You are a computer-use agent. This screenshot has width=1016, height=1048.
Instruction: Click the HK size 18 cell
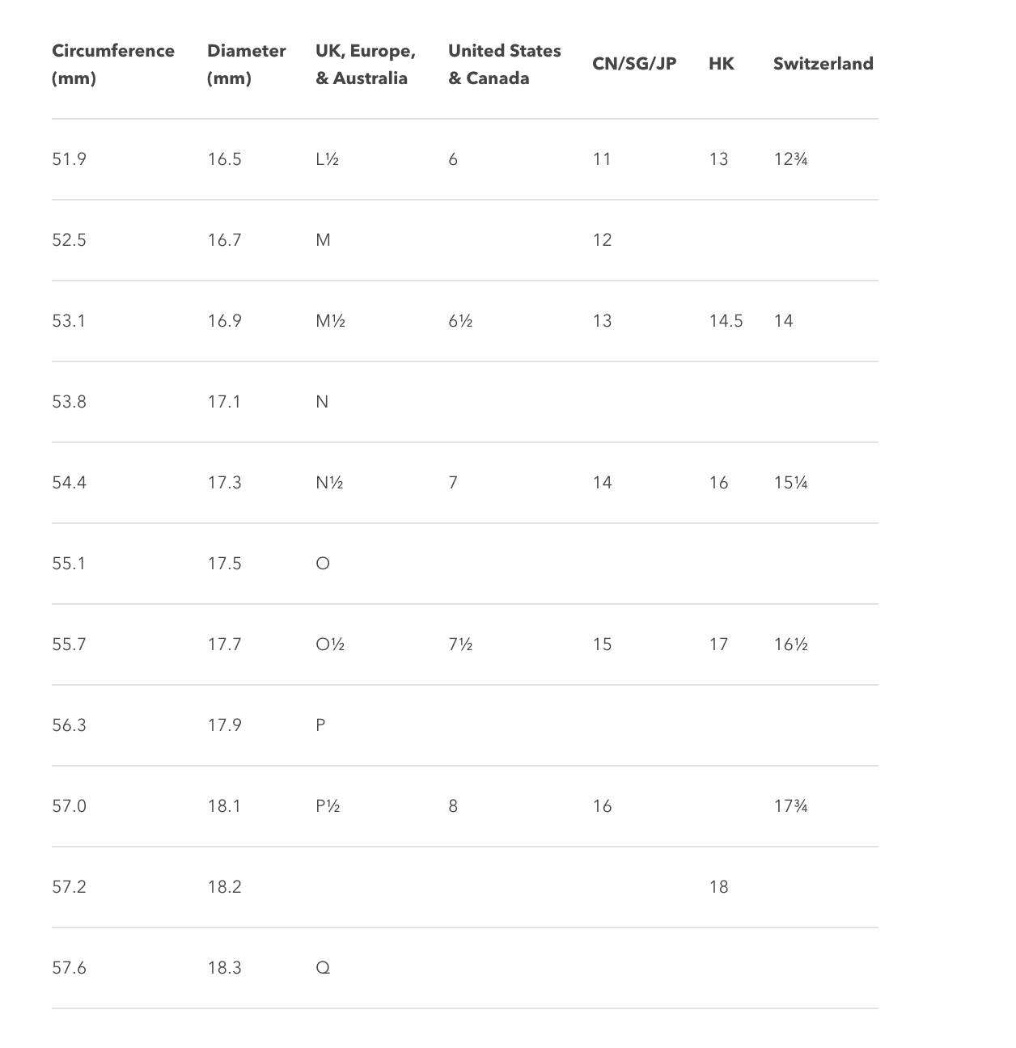[718, 887]
